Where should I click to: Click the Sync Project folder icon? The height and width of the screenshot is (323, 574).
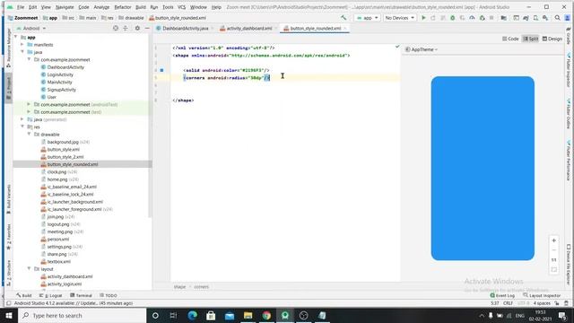(504, 18)
